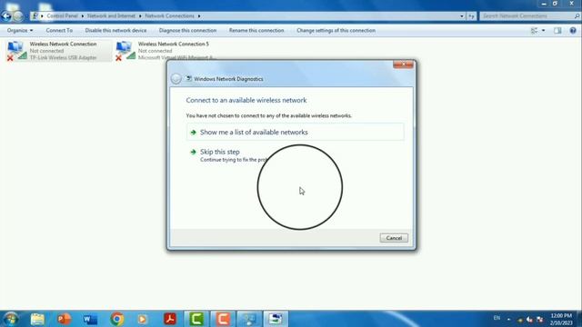Close the Windows Network Diagnostics dialog
Viewport: 582px width, 327px height.
coord(403,64)
